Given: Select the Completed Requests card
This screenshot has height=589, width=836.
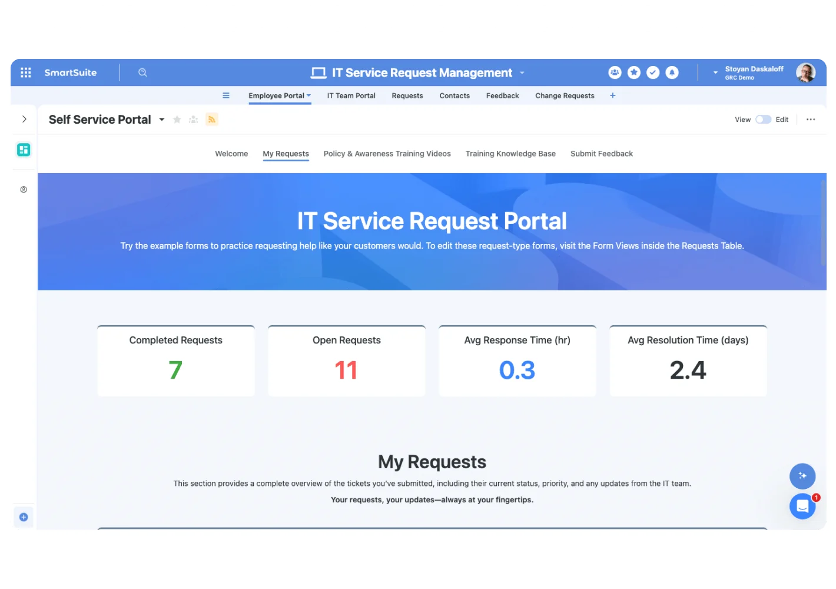Looking at the screenshot, I should click(176, 361).
